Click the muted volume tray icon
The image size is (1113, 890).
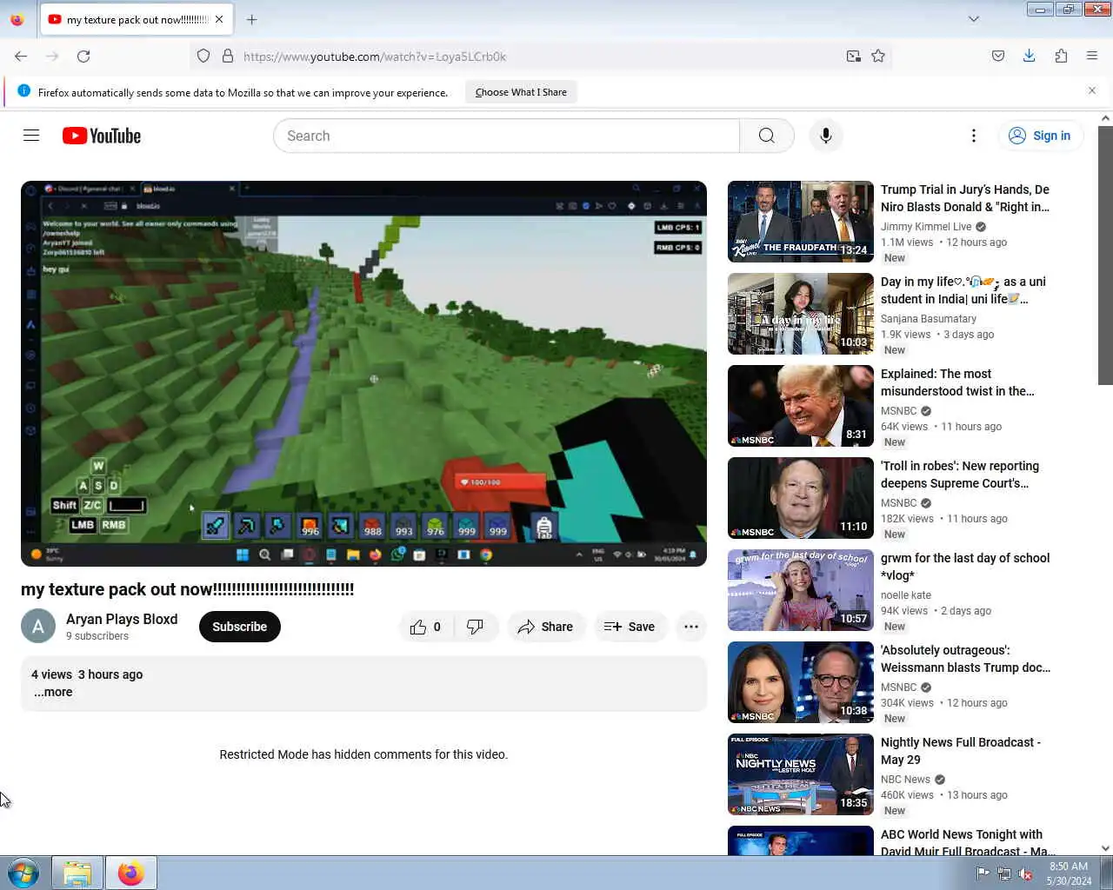[x=1025, y=873]
